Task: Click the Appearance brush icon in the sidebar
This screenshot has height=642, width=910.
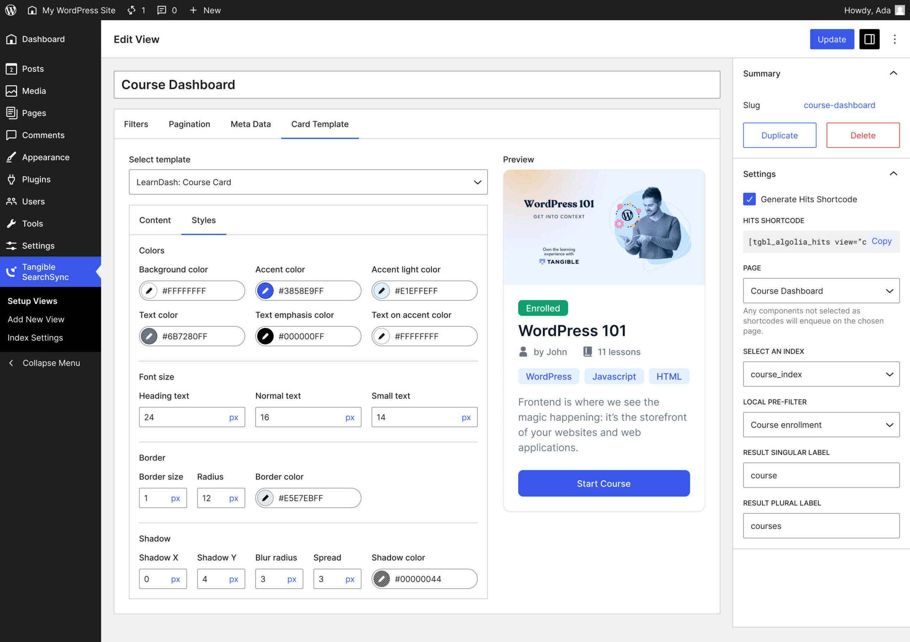Action: coord(11,157)
